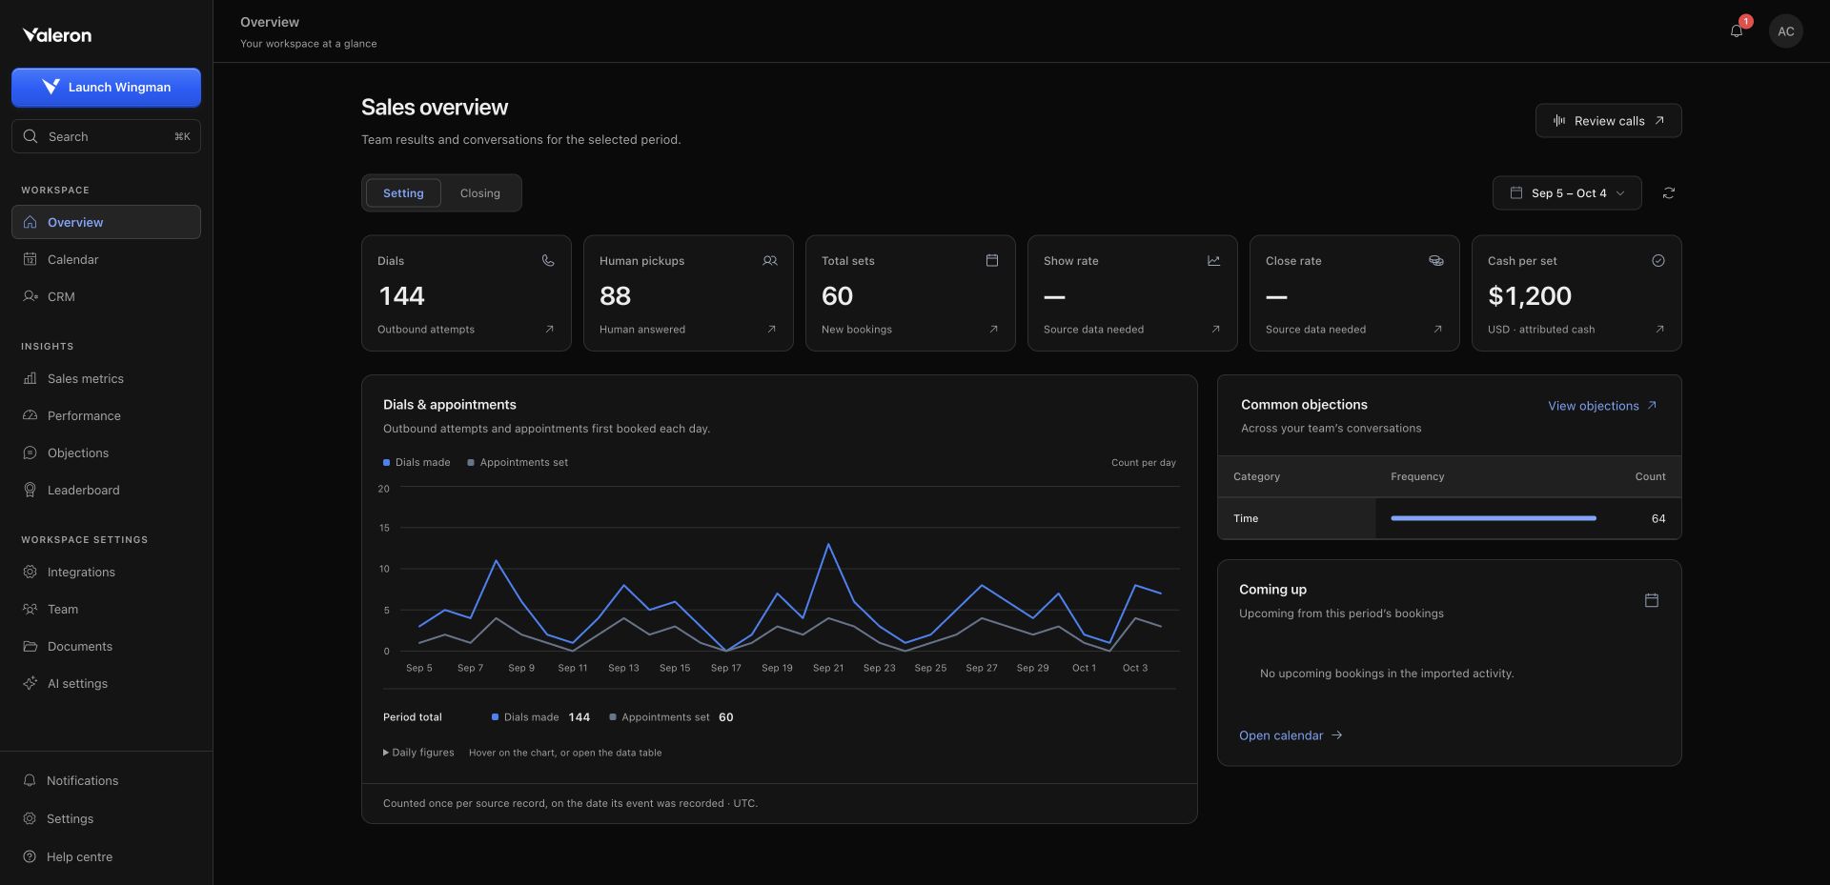Open the AC user avatar menu
This screenshot has height=885, width=1830.
pyautogui.click(x=1785, y=31)
